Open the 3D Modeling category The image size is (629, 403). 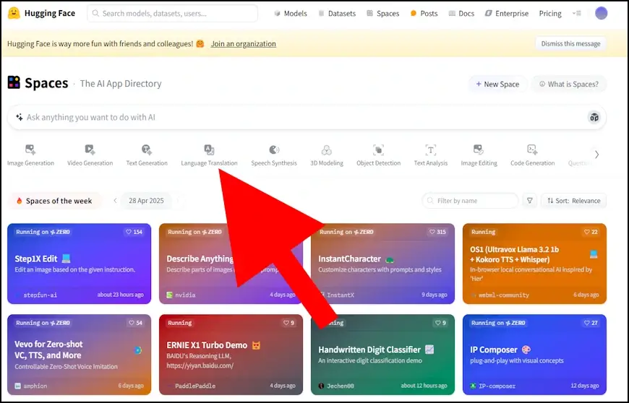click(x=327, y=155)
